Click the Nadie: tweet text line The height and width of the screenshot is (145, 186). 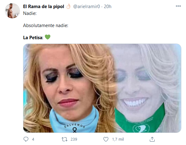30,13
